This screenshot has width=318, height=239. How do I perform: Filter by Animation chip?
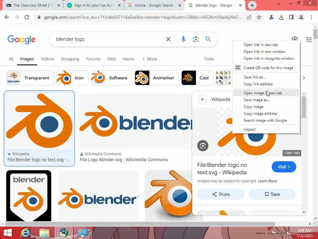click(157, 78)
